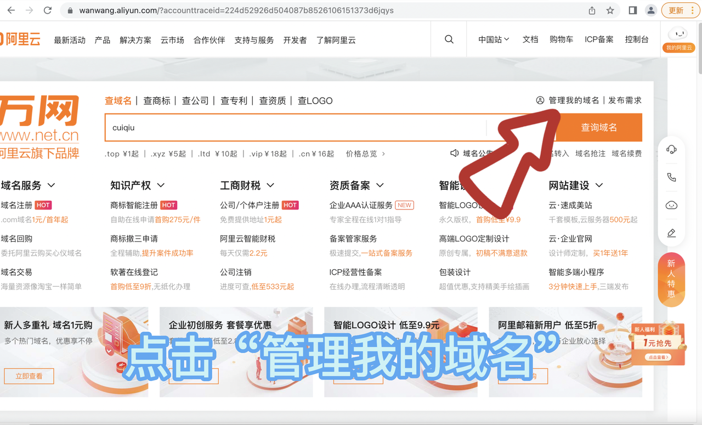702x425 pixels.
Task: Open the 云·速成美站 link
Action: pos(570,205)
